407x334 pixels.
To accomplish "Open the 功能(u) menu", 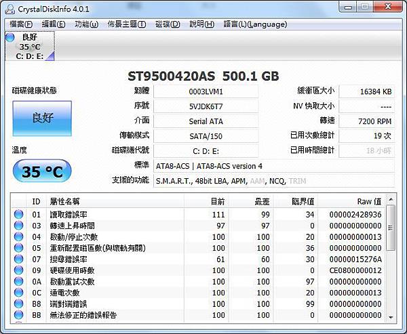I will point(86,24).
